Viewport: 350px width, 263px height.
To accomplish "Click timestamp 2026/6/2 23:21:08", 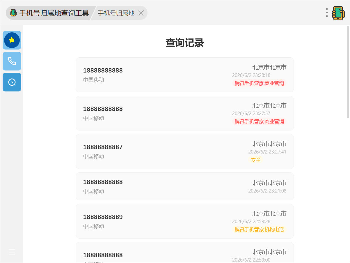I will coord(267,191).
